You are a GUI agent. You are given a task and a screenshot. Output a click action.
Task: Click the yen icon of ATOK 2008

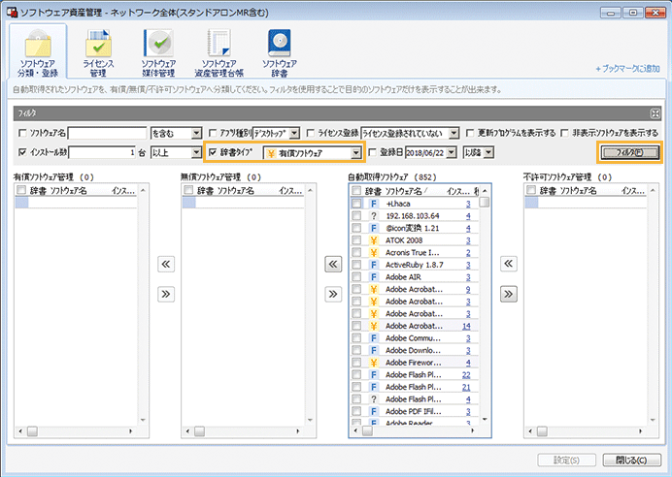tap(374, 240)
